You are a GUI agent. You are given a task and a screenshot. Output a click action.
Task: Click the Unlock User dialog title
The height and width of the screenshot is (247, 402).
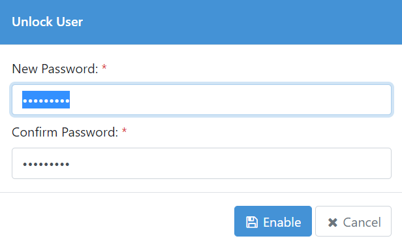point(48,22)
